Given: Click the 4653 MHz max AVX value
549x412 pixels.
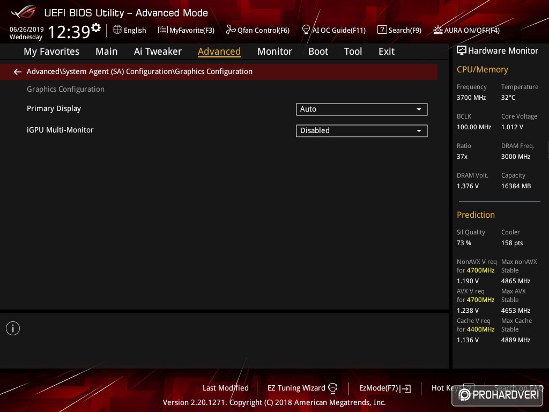Looking at the screenshot, I should pyautogui.click(x=515, y=311).
